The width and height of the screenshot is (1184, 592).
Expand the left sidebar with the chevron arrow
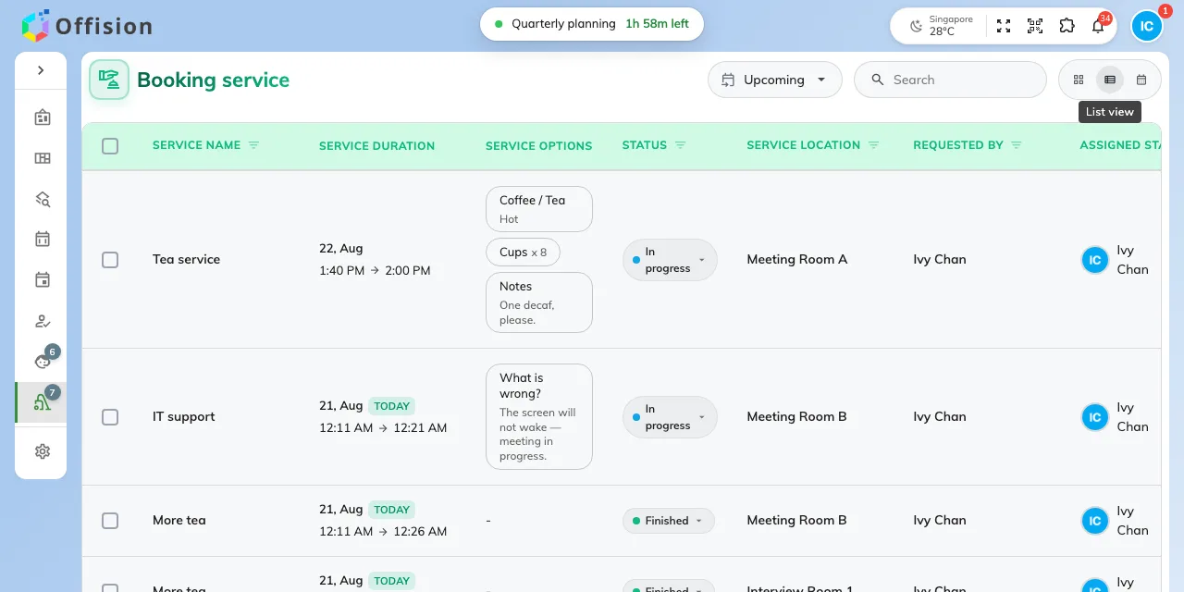click(x=41, y=70)
